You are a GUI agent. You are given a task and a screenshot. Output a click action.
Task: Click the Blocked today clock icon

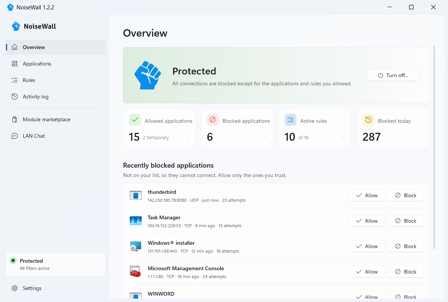(368, 120)
